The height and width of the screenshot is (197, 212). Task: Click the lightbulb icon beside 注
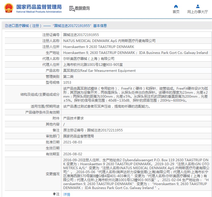pos(54,194)
